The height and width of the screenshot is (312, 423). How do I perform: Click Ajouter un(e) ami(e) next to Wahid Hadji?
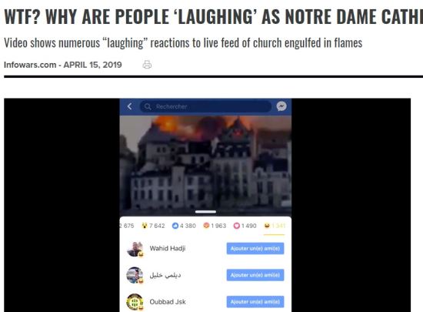(x=255, y=249)
